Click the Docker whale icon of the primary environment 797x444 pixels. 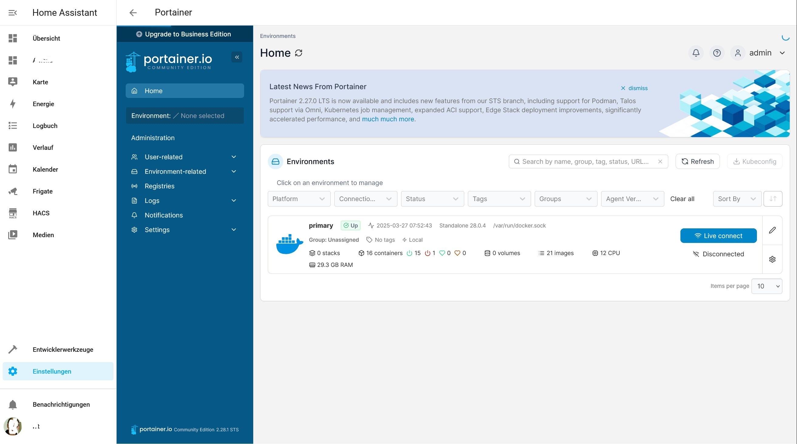coord(289,244)
